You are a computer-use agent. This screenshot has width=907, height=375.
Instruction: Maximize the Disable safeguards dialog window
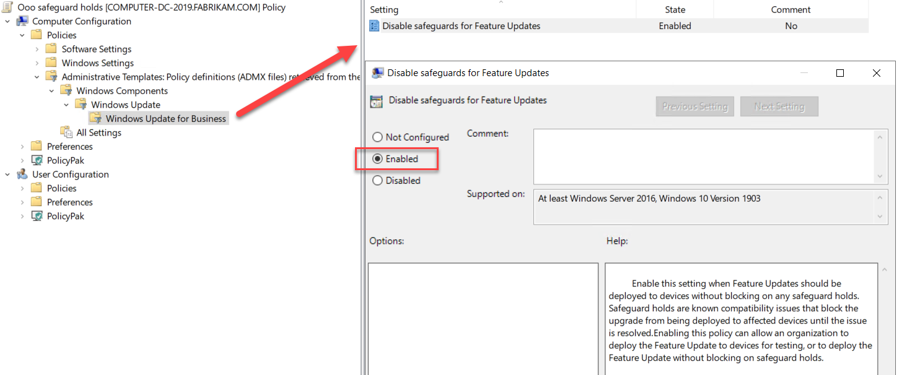pos(840,73)
